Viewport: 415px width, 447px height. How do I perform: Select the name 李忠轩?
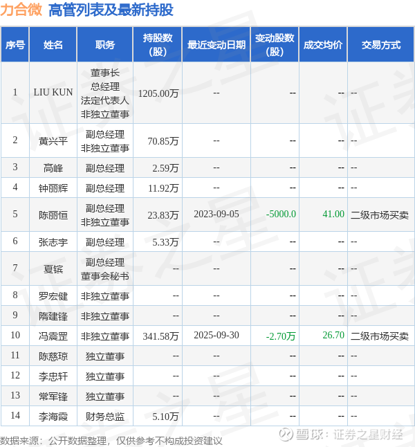point(53,376)
